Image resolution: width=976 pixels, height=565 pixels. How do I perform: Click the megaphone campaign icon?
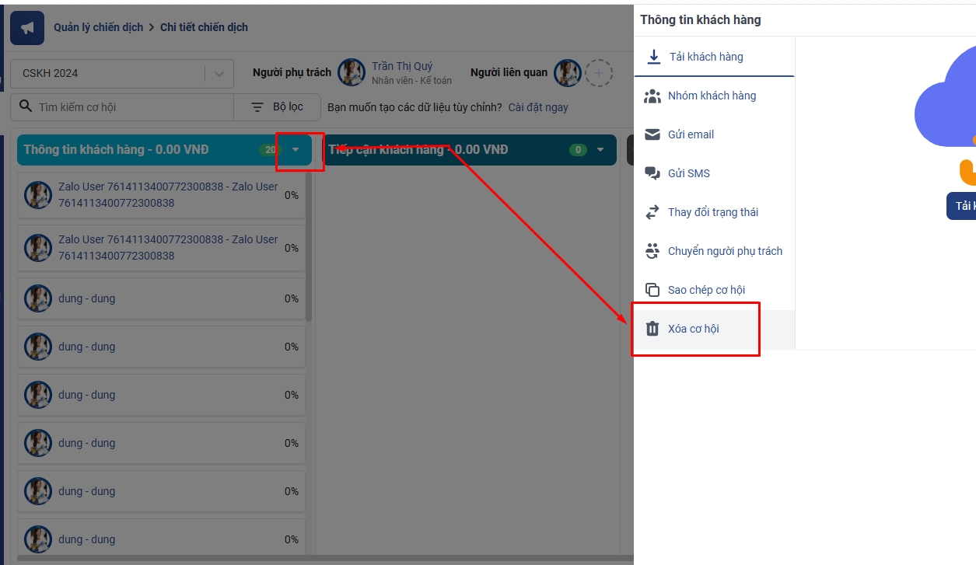click(x=27, y=28)
